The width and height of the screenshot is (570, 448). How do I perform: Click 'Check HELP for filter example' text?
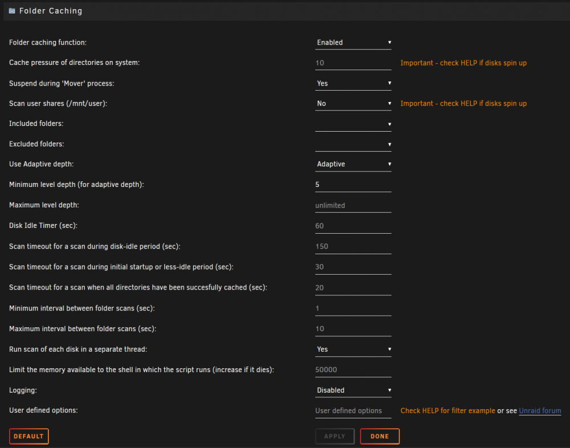tap(448, 411)
